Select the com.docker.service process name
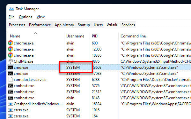Image resolution: width=191 pixels, height=119 pixels. [x=30, y=80]
